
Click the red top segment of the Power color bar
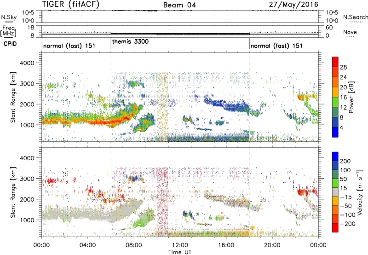335,62
